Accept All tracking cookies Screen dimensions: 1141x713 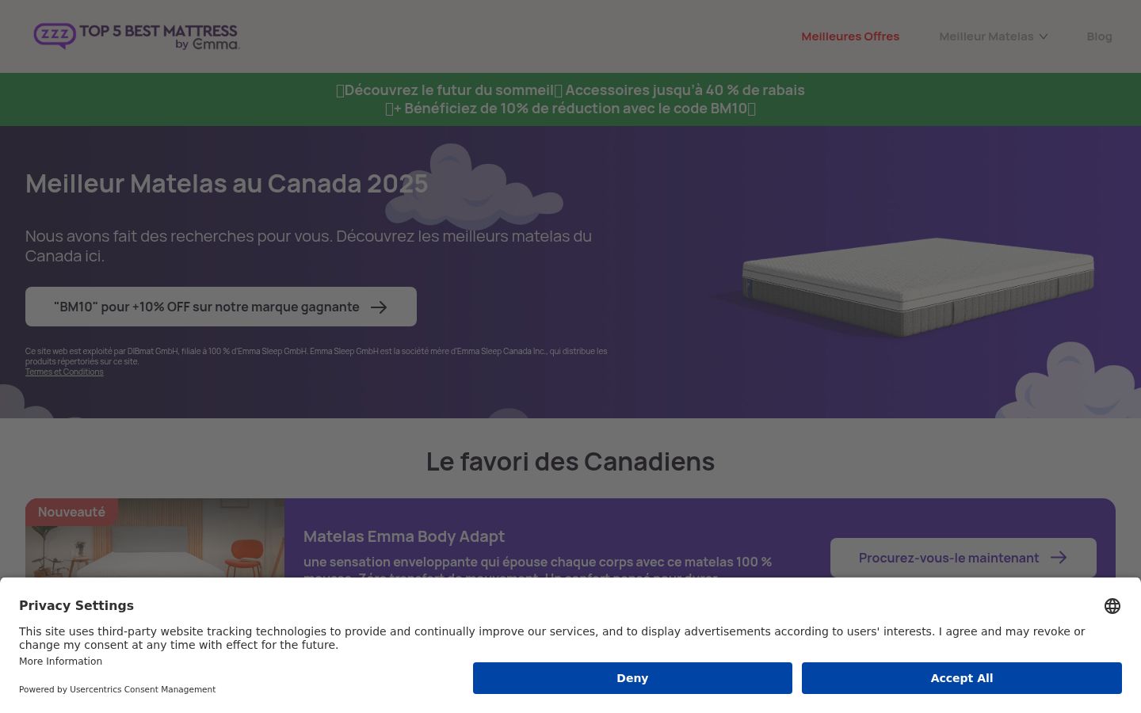962,678
